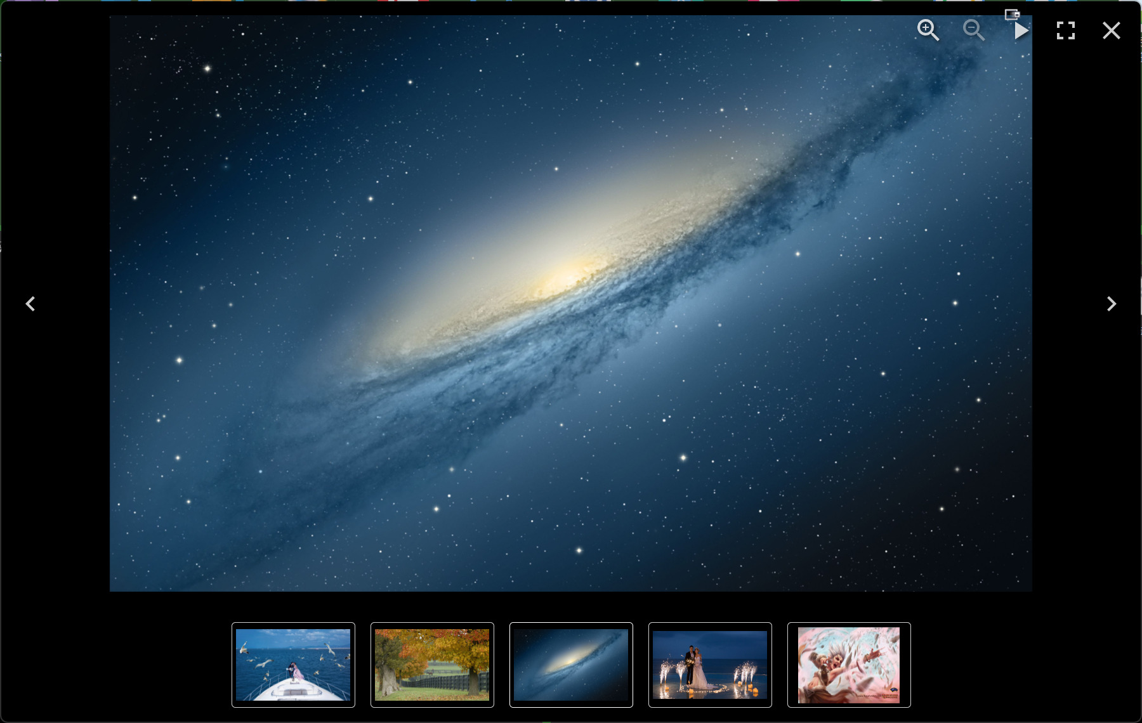Go to the previous image with left arrow

30,304
